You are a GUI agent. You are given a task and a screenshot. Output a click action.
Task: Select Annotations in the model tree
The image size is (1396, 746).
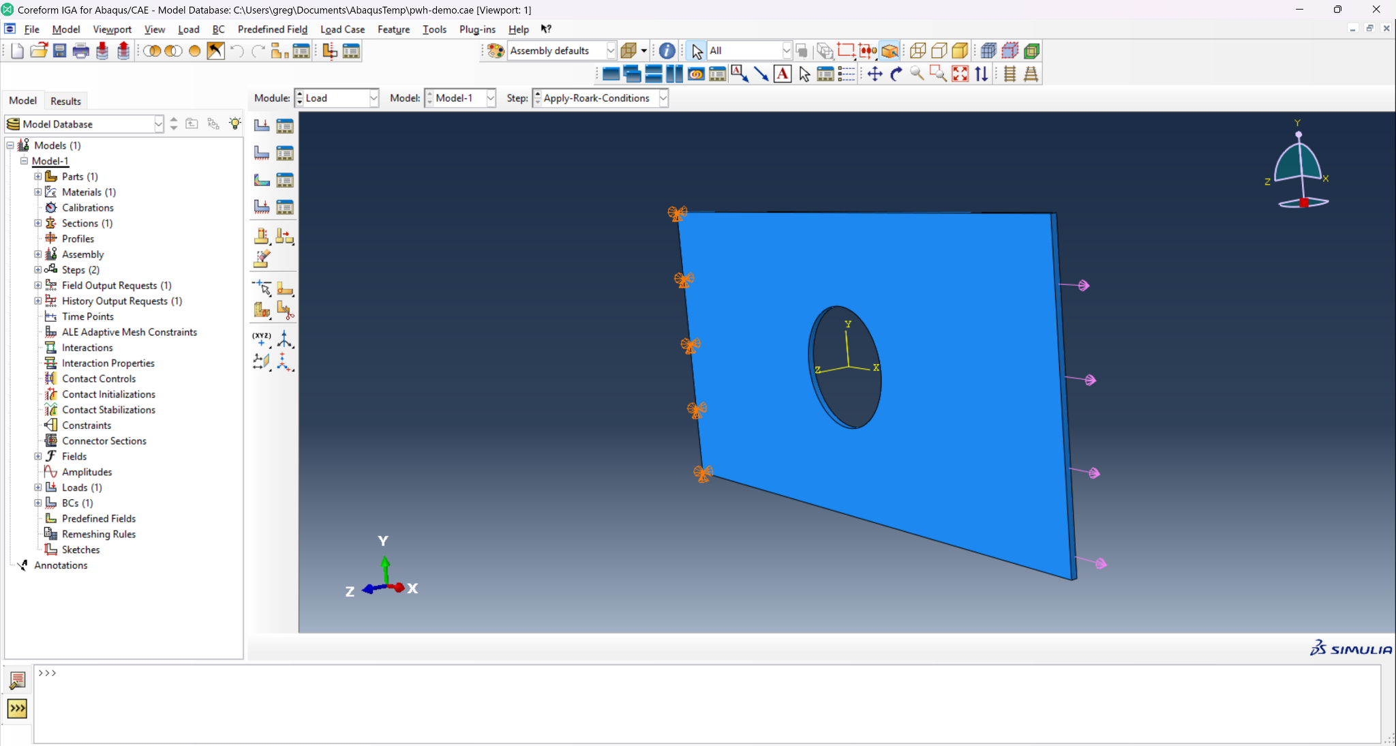pyautogui.click(x=61, y=565)
